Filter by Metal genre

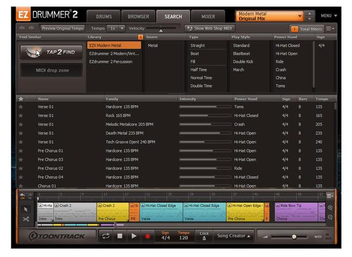pyautogui.click(x=153, y=45)
